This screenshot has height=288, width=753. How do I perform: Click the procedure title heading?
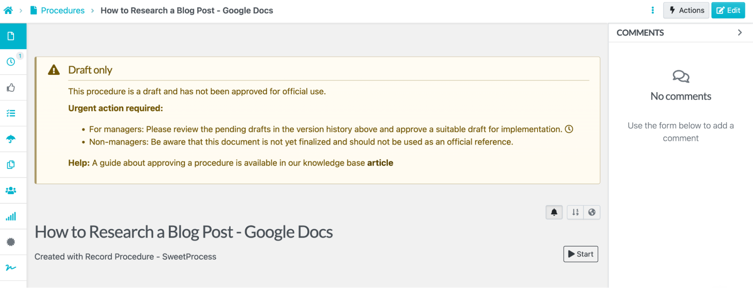[184, 232]
